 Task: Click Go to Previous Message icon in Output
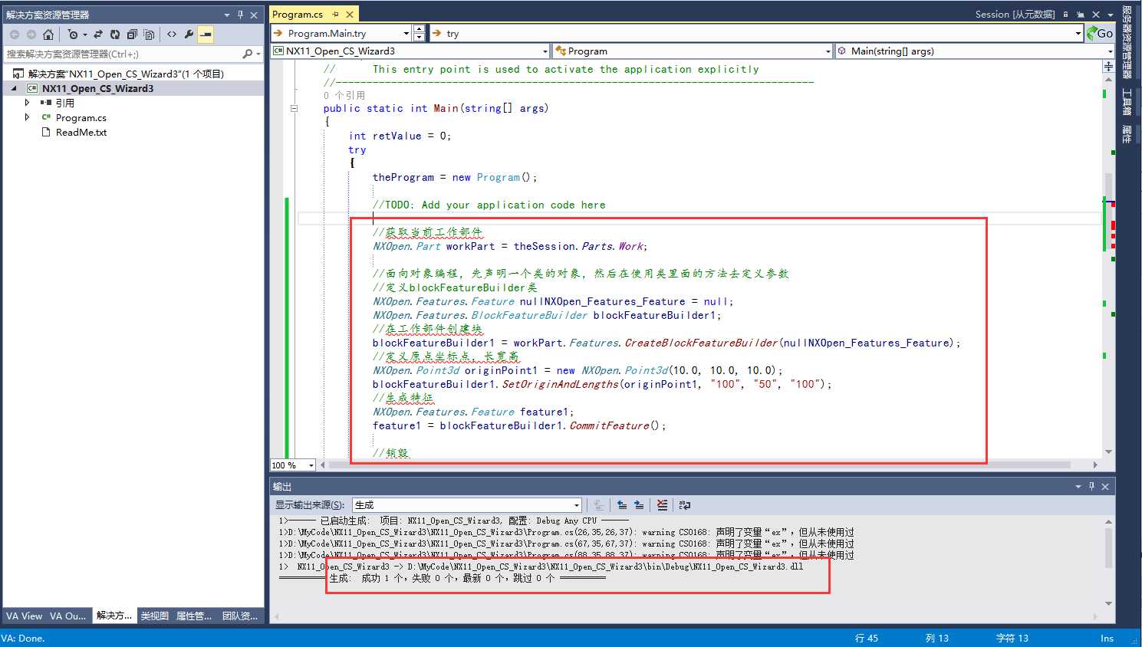pos(622,505)
